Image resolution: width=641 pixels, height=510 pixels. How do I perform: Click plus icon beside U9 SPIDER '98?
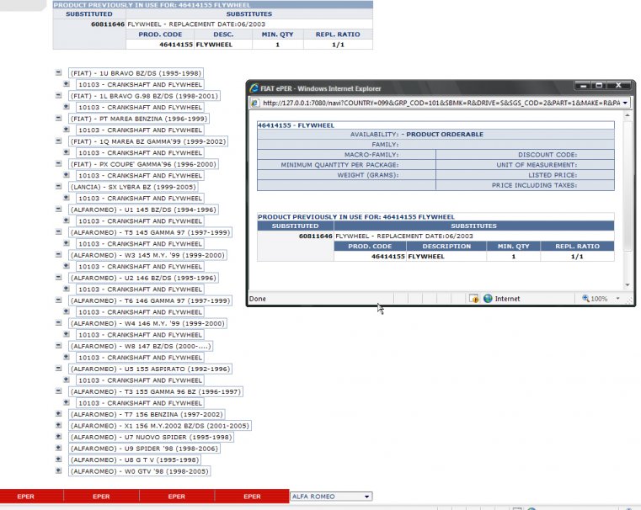tap(57, 449)
